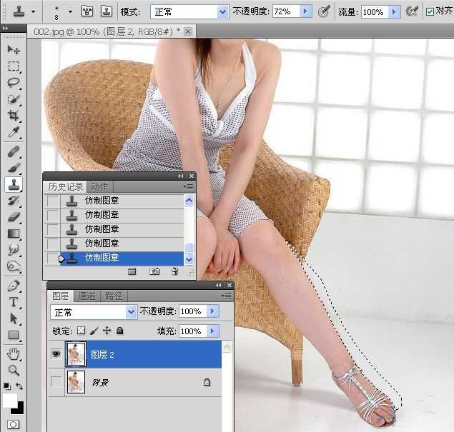This screenshot has height=432, width=454.
Task: Select the Rectangular Marquee tool
Action: pyautogui.click(x=14, y=66)
